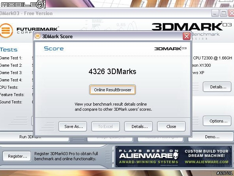Viewport: 234px width, 176px height.
Task: Click the Run 3DMark button
Action: pos(34,137)
